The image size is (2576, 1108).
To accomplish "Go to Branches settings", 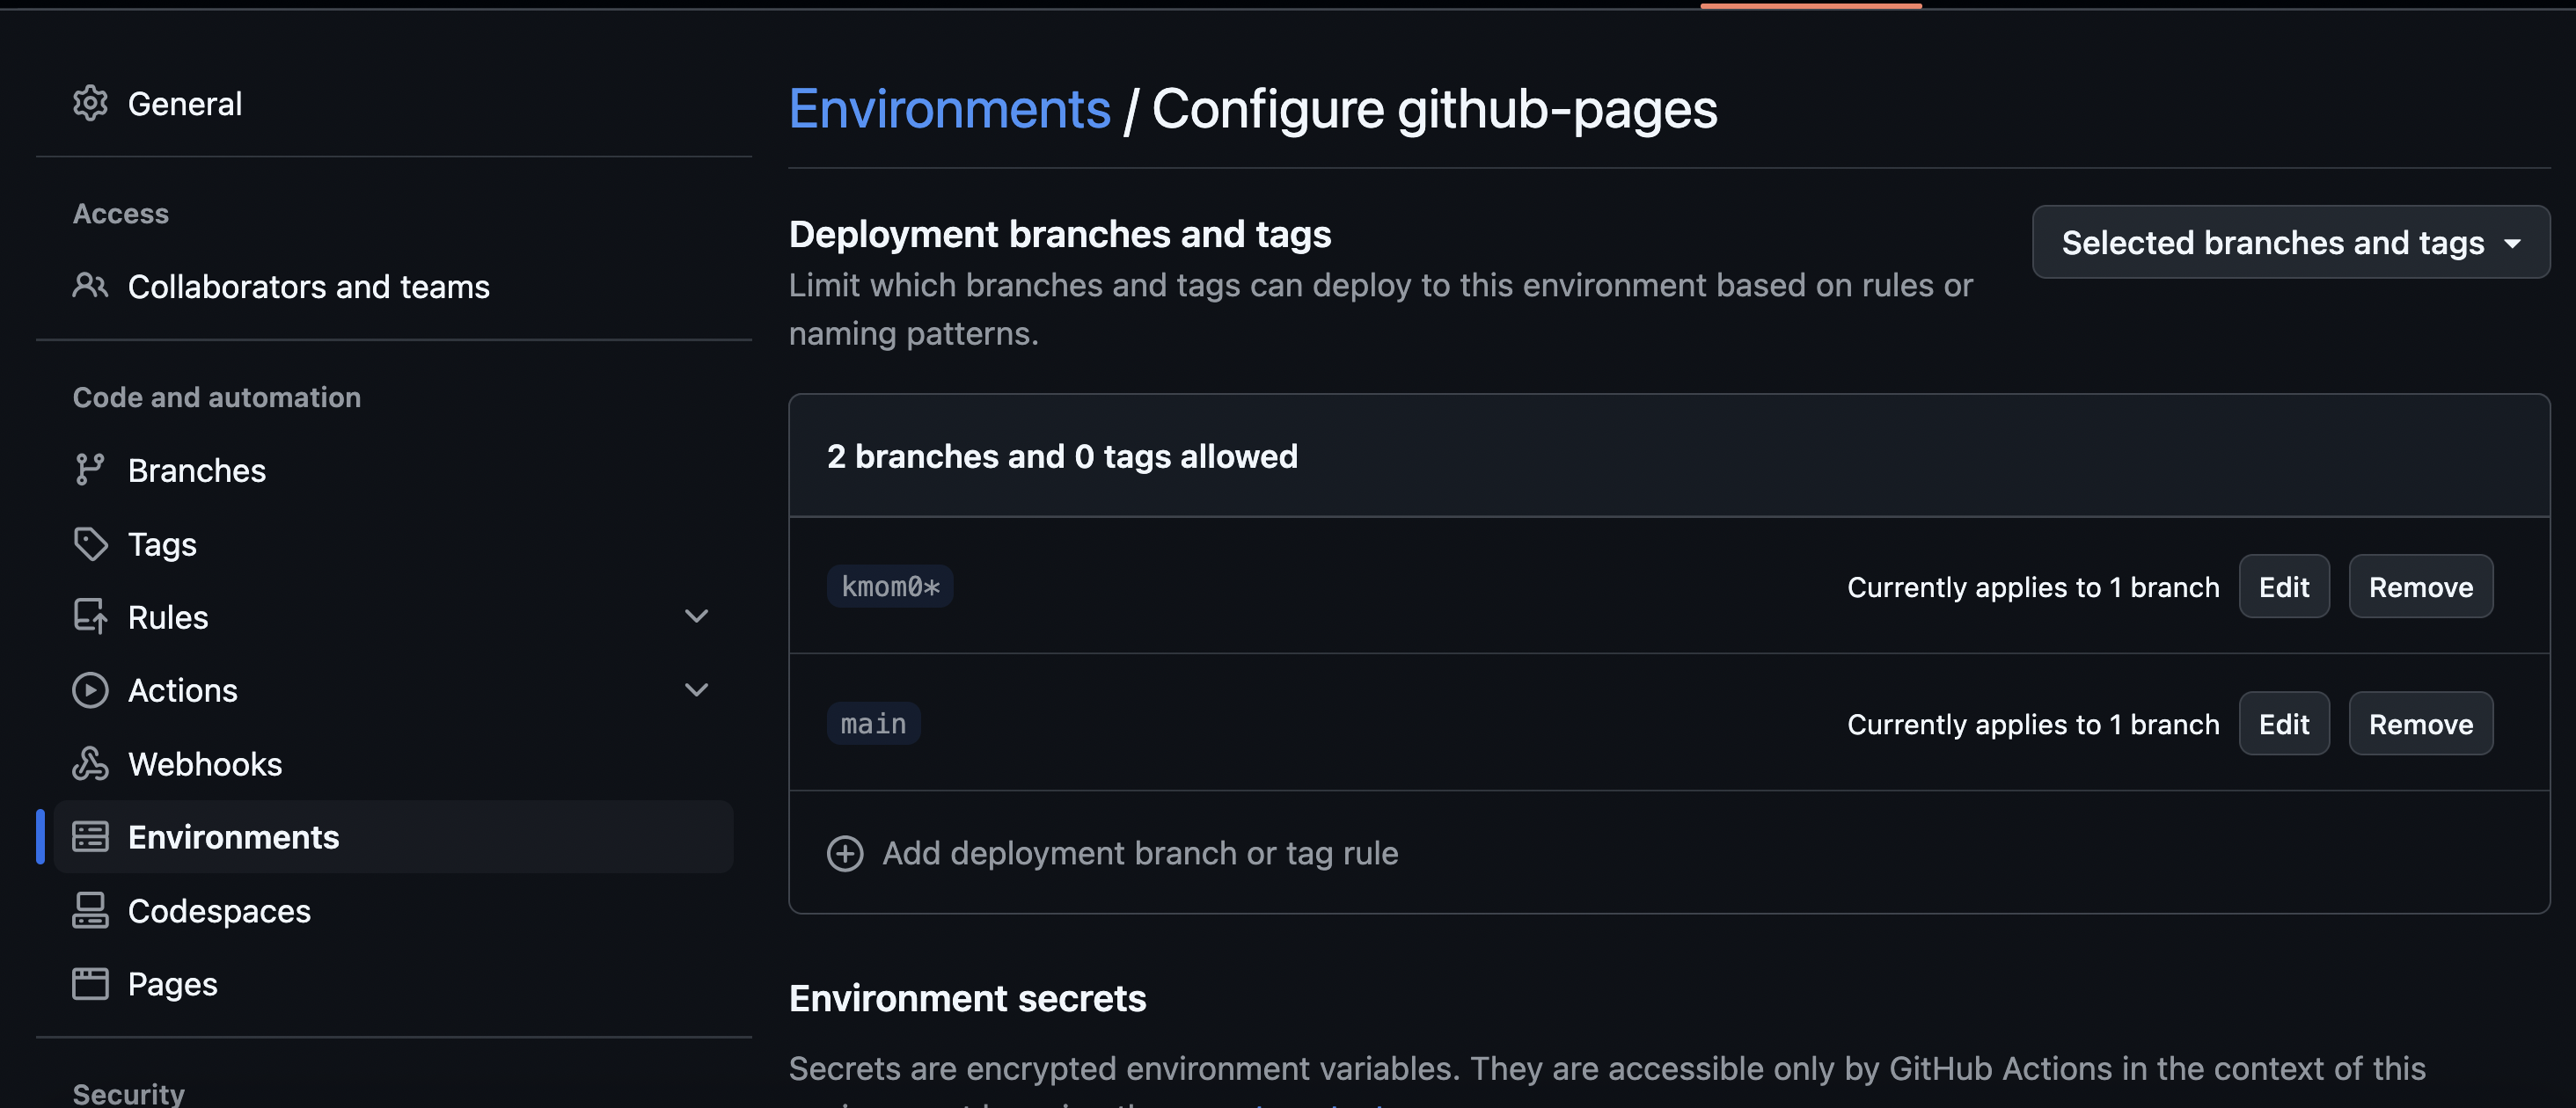I will 393,470.
